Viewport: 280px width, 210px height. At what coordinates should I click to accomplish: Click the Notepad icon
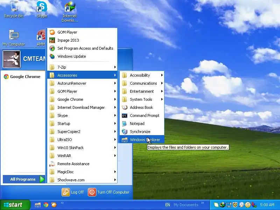(x=125, y=124)
